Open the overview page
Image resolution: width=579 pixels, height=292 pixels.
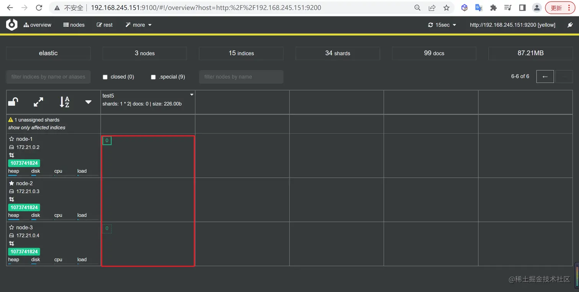coord(37,25)
